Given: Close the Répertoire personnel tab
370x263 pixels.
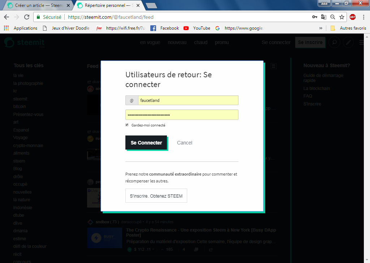Looking at the screenshot, I should (x=138, y=5).
